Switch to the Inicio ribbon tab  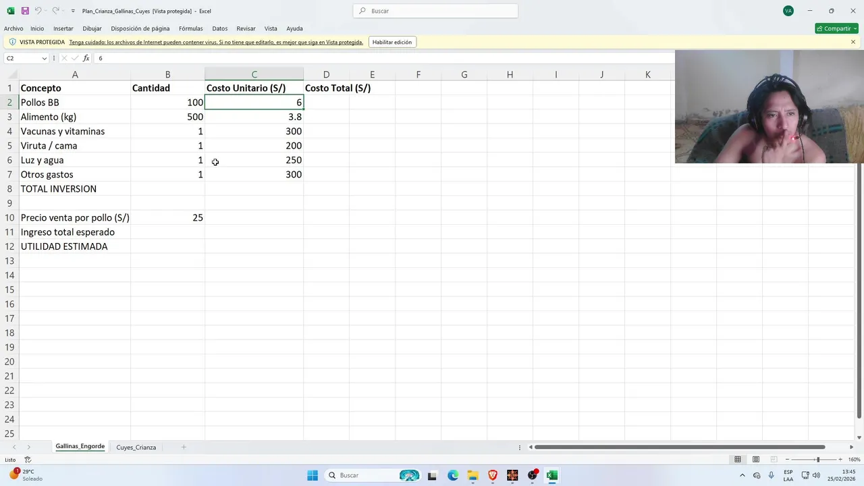37,28
